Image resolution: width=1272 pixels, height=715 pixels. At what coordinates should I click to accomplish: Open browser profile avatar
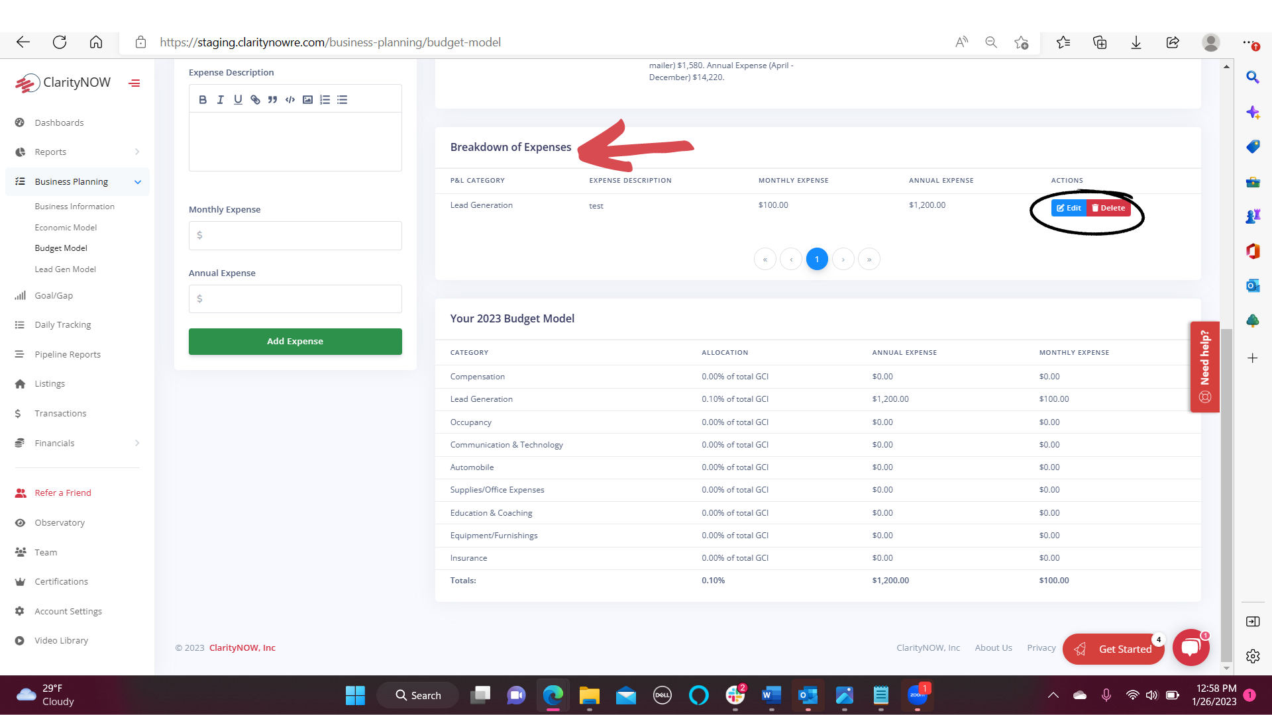1211,42
